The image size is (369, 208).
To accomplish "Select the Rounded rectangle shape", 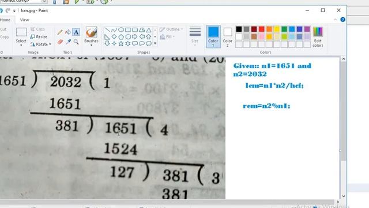I will [135, 30].
